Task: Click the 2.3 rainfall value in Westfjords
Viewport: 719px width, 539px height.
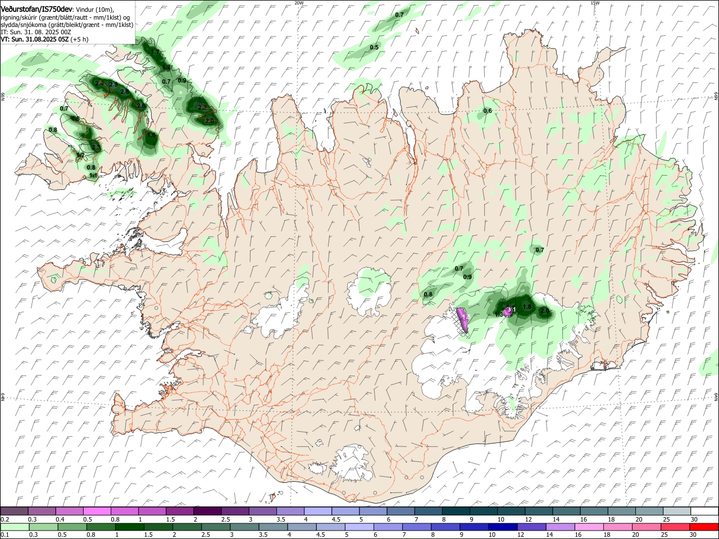Action: coord(96,148)
